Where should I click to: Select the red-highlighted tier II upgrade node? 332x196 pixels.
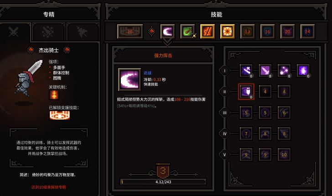[x=246, y=92]
